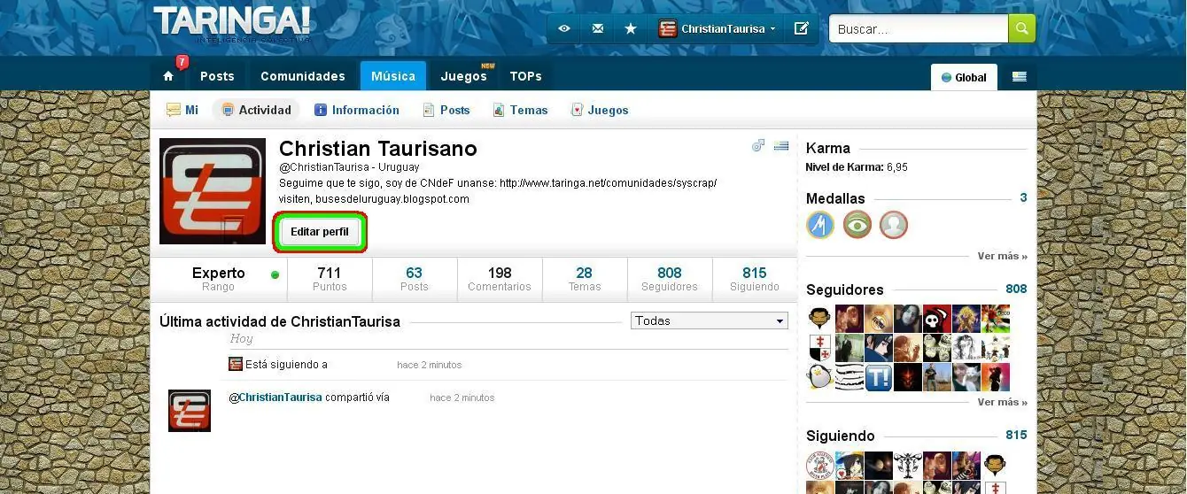Select the Global tab
This screenshot has height=494, width=1187.
tap(964, 77)
